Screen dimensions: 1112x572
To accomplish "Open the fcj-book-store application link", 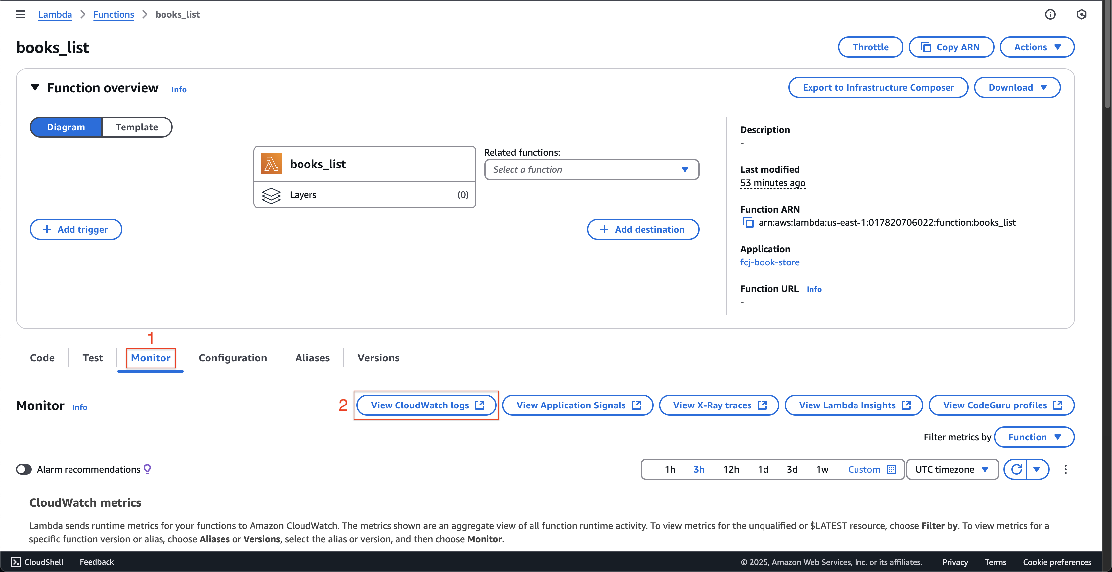I will [770, 262].
